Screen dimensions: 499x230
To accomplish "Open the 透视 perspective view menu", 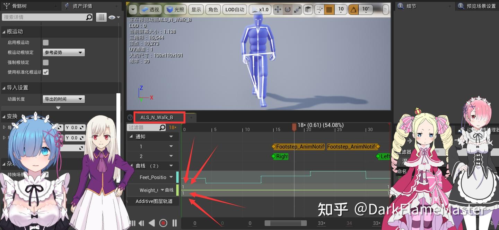I will pyautogui.click(x=150, y=10).
